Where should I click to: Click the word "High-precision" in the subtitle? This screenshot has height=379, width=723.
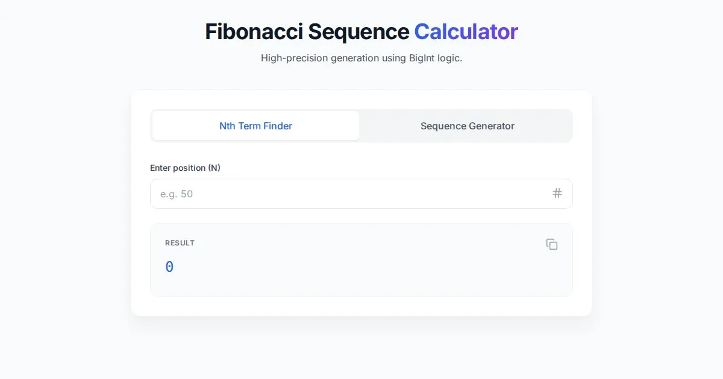tap(294, 58)
